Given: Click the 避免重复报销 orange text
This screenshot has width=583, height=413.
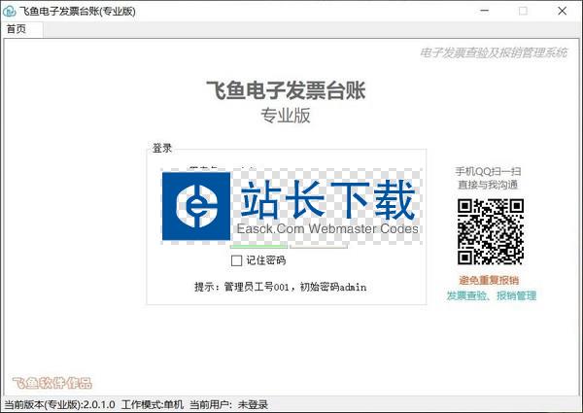Looking at the screenshot, I should [x=489, y=280].
